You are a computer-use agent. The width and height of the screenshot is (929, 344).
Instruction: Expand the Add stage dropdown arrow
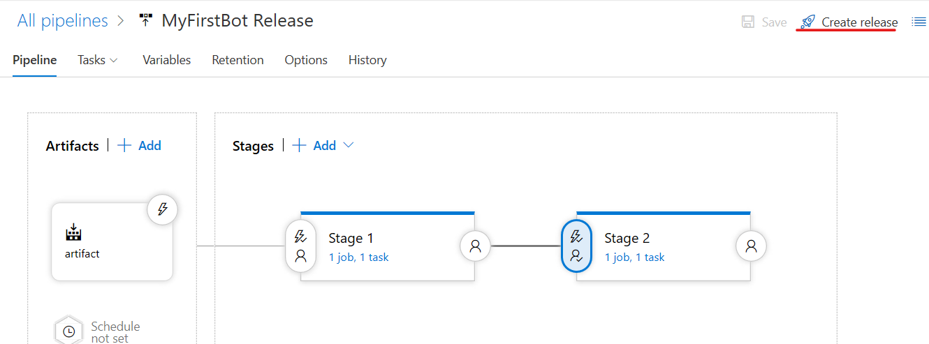348,145
